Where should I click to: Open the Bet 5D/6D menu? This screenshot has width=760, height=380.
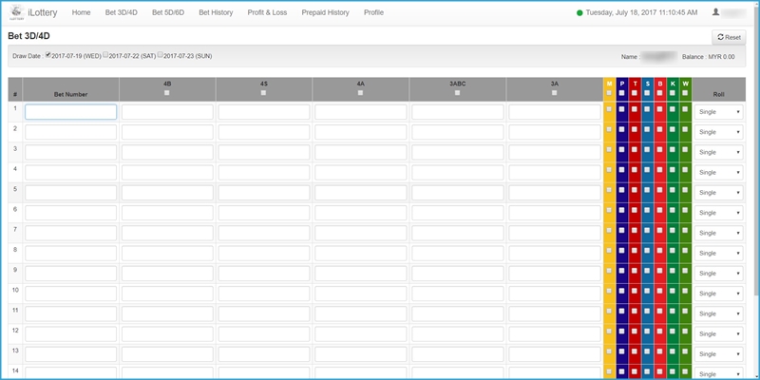coord(168,13)
